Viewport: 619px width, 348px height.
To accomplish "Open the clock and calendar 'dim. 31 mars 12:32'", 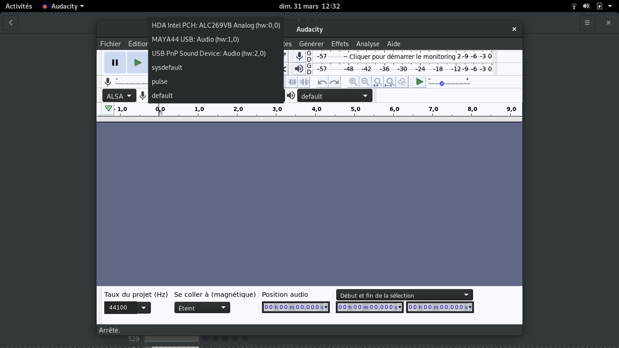I will point(309,6).
